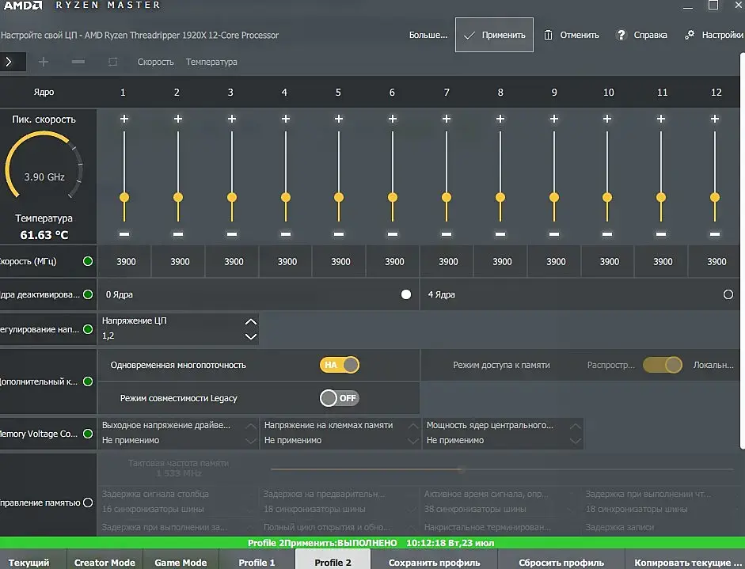Toggle the green indicator for Скорость (МГц)

pos(88,261)
